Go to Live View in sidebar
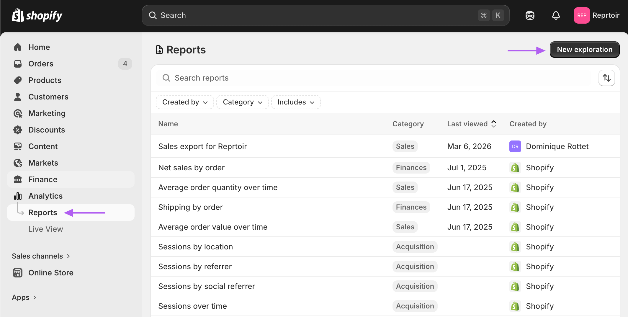The height and width of the screenshot is (317, 628). coord(46,229)
